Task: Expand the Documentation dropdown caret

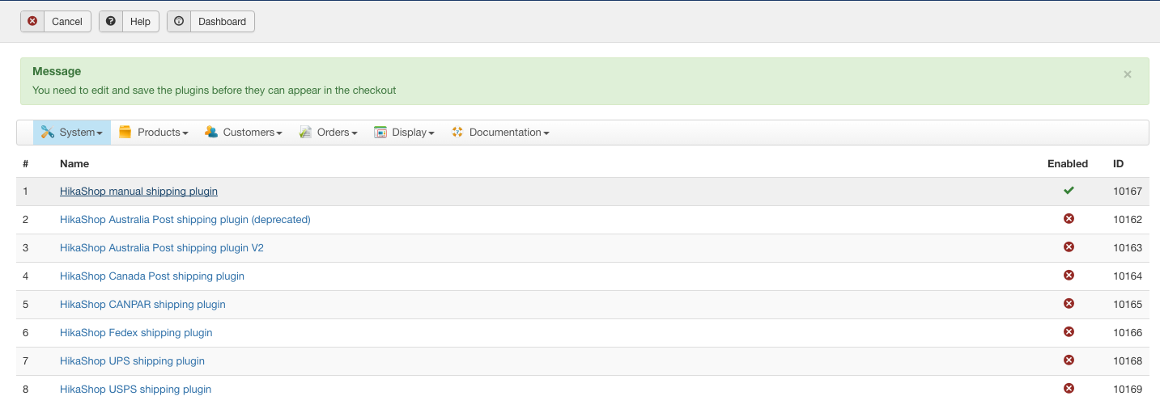Action: click(546, 133)
